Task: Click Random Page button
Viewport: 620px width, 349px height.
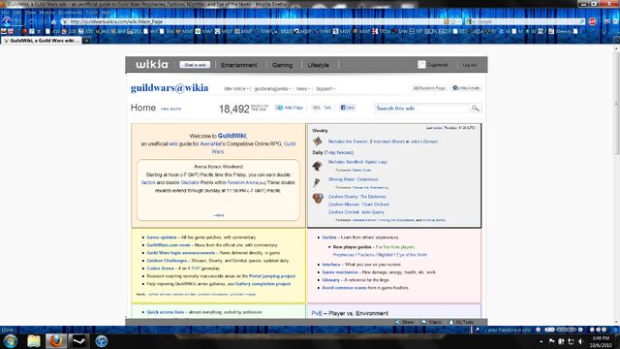Action: (x=429, y=88)
